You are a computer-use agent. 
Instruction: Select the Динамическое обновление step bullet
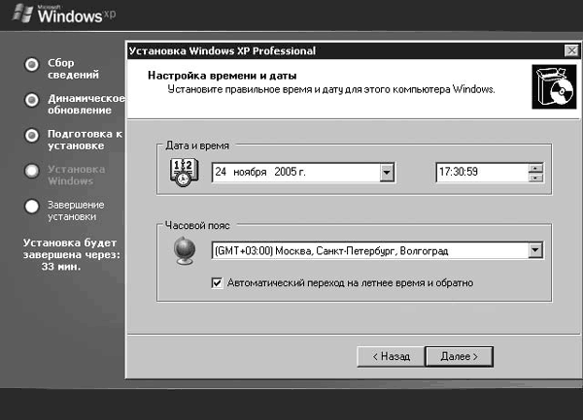32,100
